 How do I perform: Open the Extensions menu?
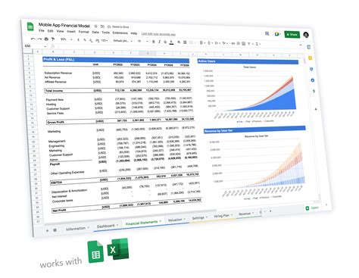click(x=120, y=33)
